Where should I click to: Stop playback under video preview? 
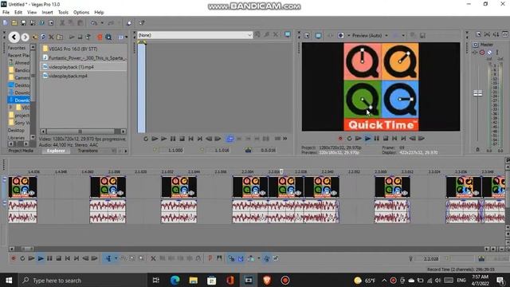(x=386, y=138)
